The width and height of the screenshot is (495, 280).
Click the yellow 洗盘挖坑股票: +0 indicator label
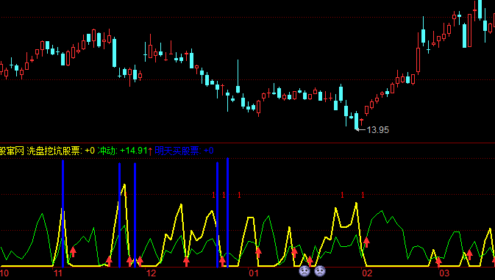pyautogui.click(x=60, y=151)
